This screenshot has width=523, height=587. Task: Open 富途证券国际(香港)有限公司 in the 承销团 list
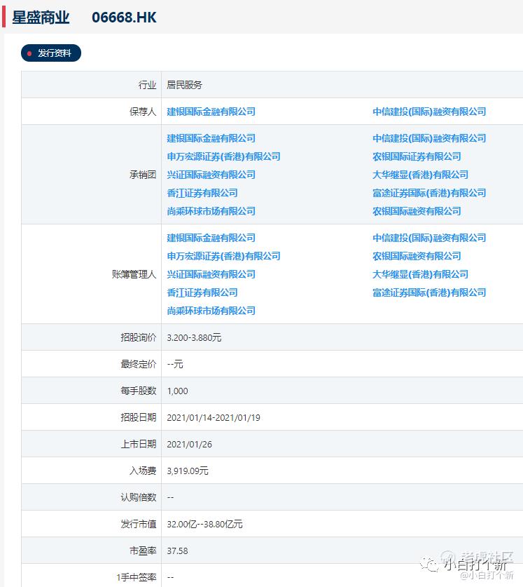[x=429, y=193]
